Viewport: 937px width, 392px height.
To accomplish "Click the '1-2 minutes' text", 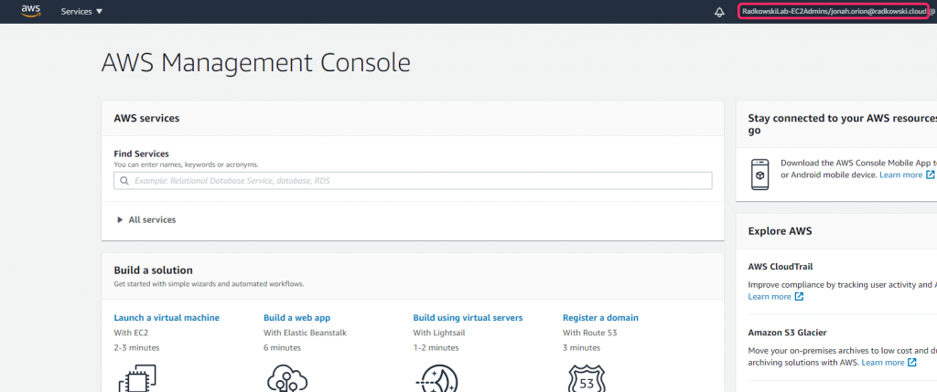I will click(x=436, y=347).
